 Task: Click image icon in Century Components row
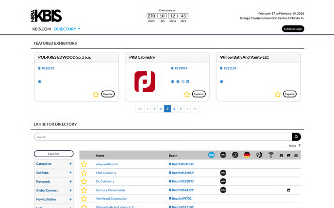pos(289,190)
